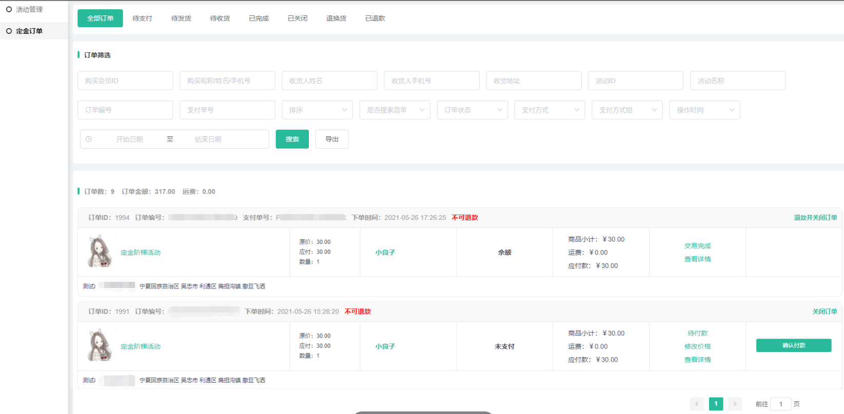Switch to the 待支付 tab
The height and width of the screenshot is (414, 844).
(x=142, y=18)
